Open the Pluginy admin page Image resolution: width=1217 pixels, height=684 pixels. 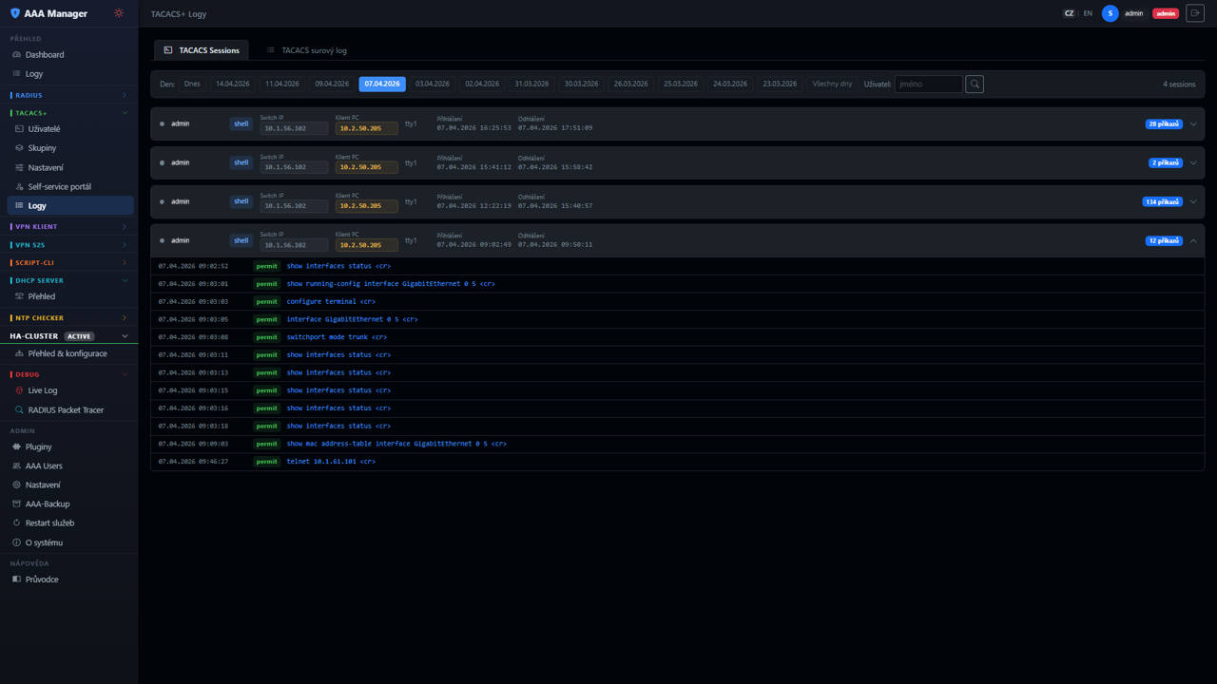pos(38,446)
